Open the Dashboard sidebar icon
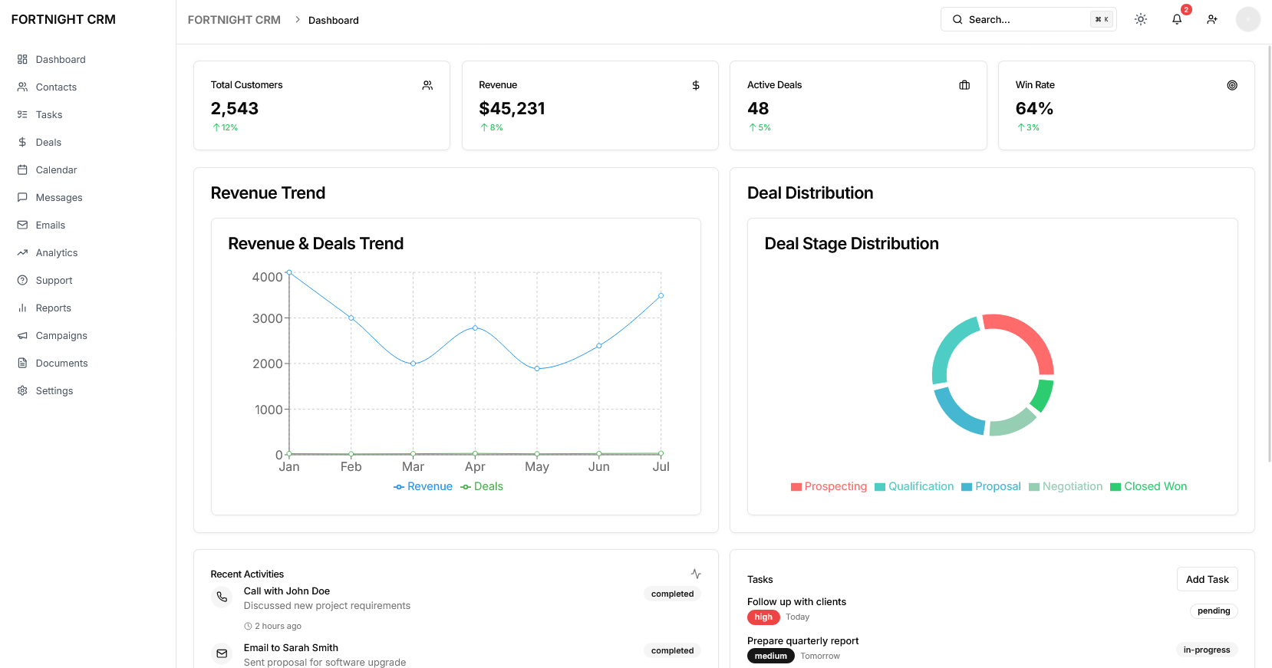This screenshot has height=668, width=1272. 22,59
